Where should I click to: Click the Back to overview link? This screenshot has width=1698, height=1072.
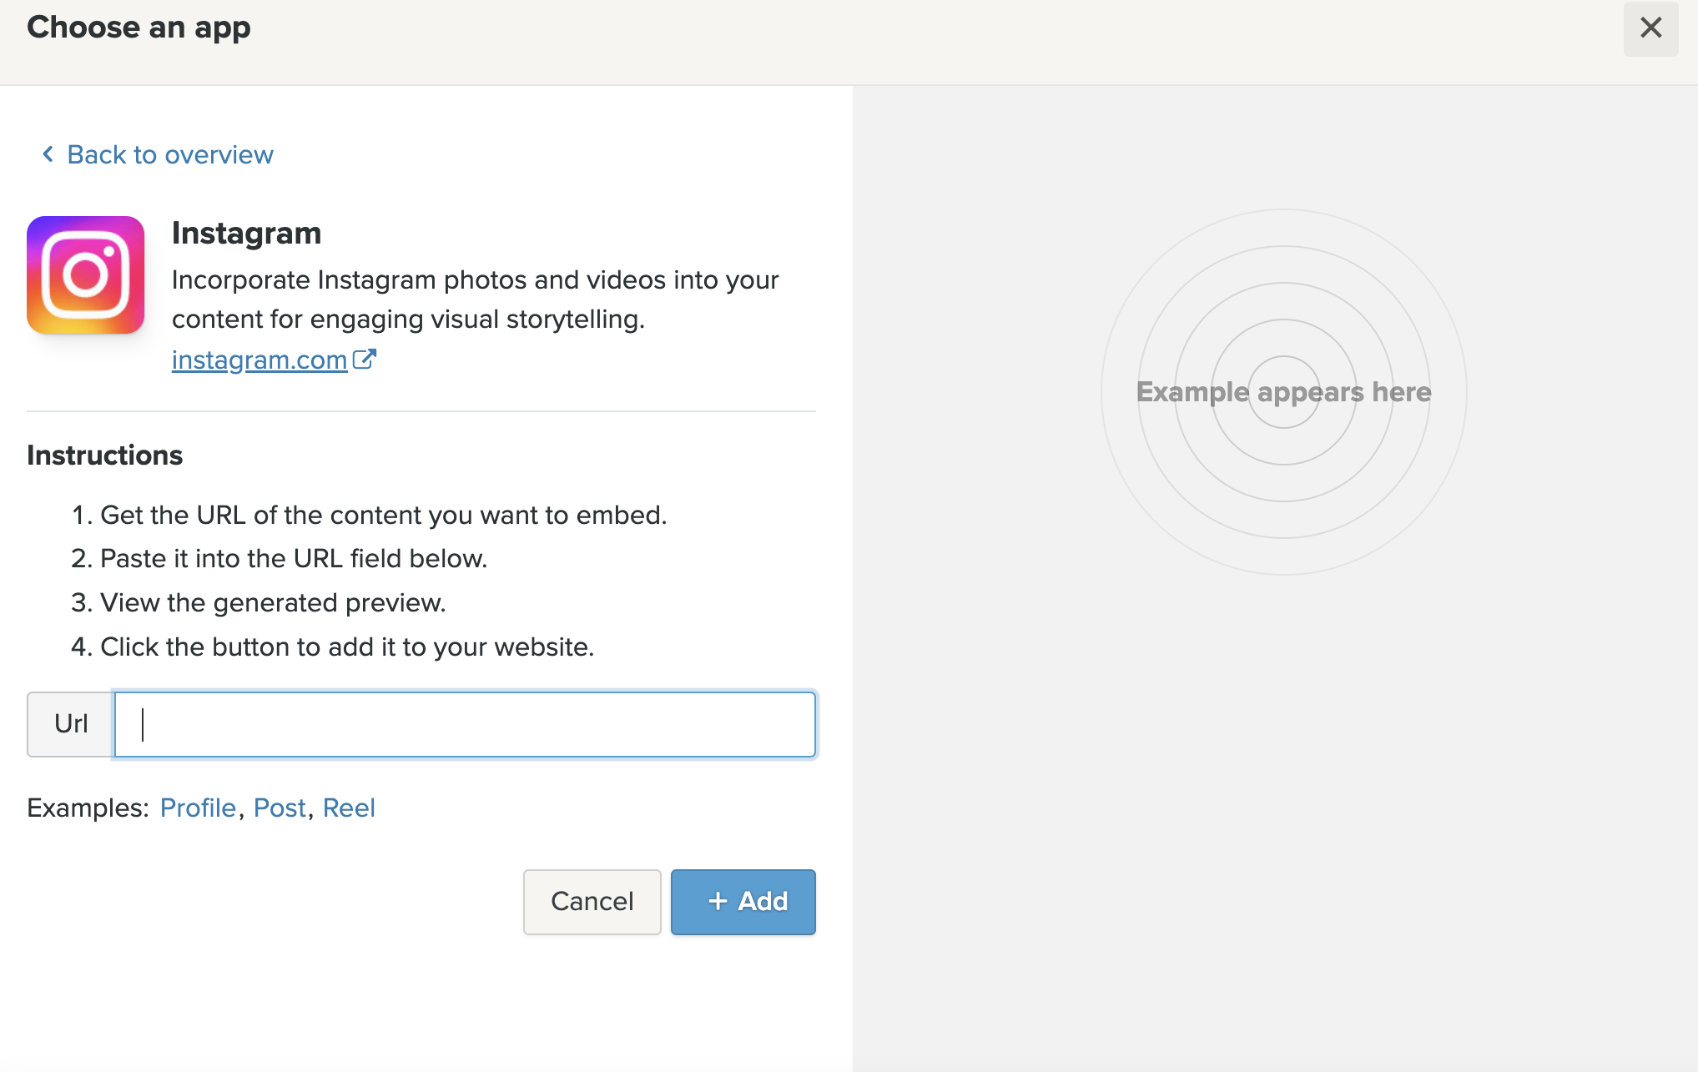(x=169, y=155)
